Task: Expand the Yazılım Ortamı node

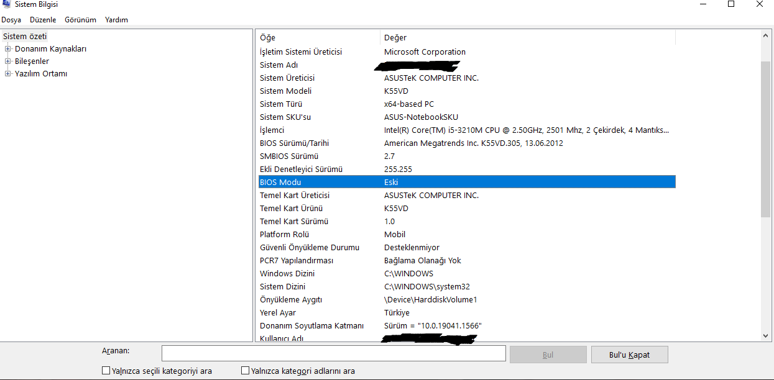Action: point(8,73)
